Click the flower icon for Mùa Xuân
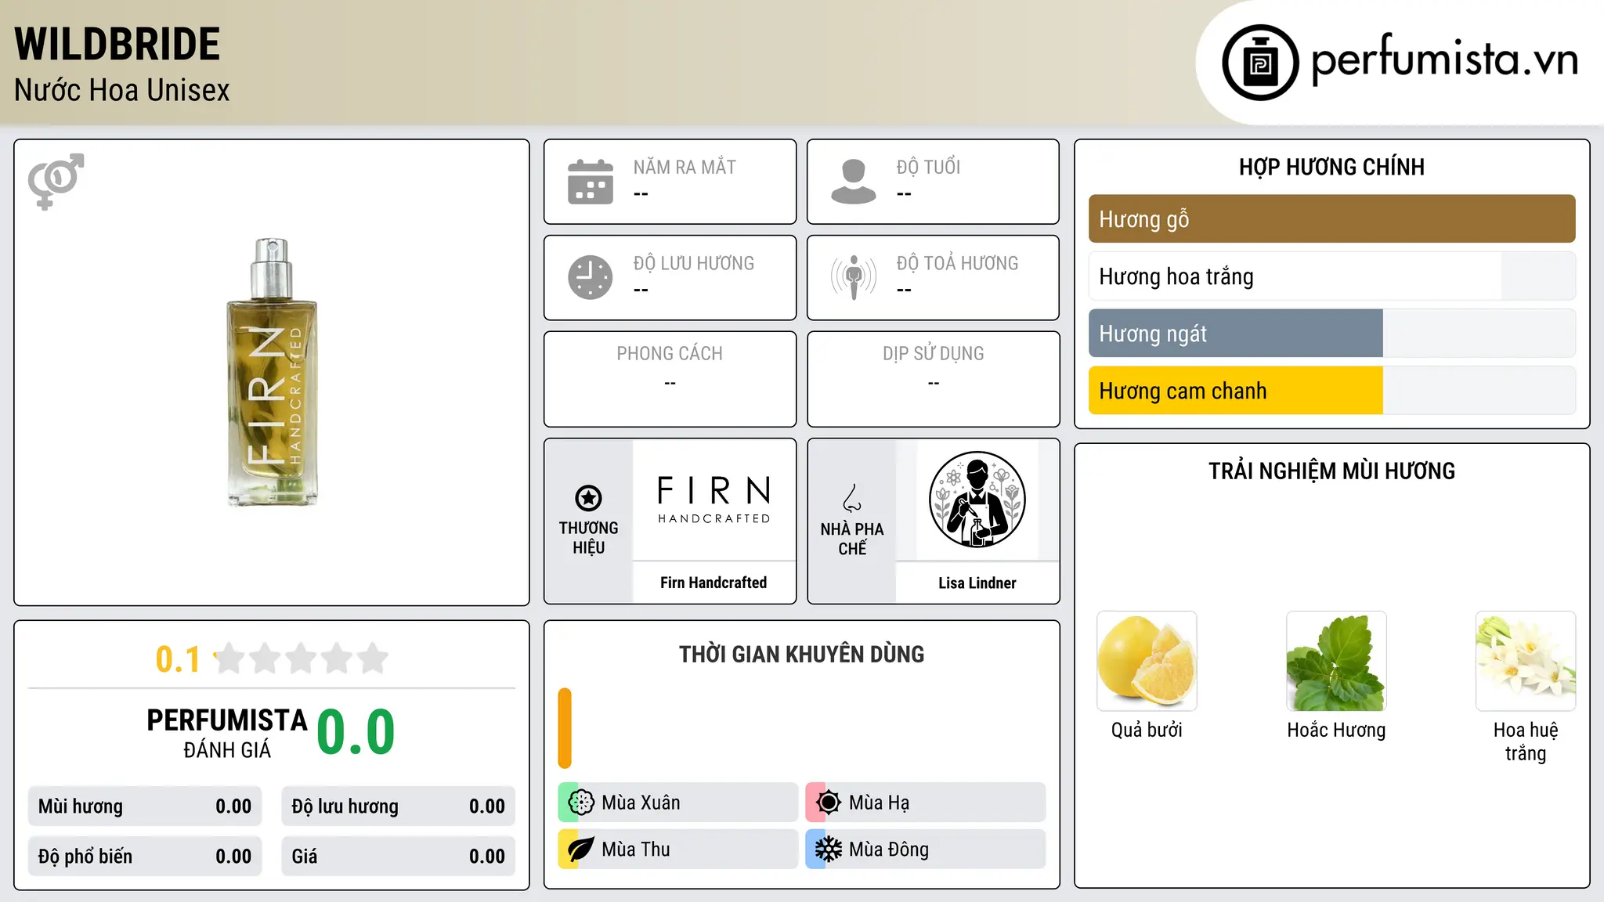Viewport: 1604px width, 902px height. [581, 802]
